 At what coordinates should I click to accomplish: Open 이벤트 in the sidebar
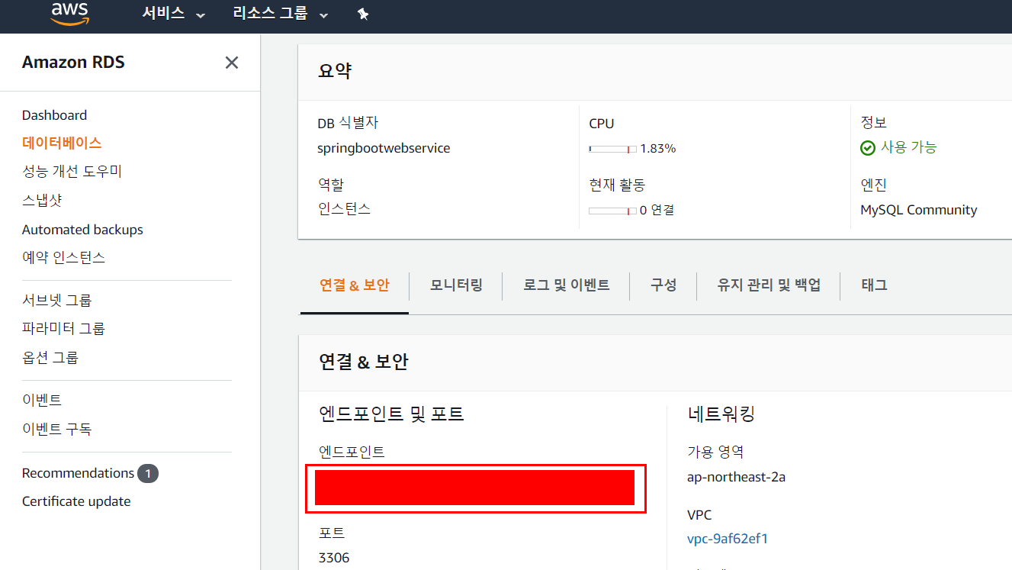click(x=42, y=401)
